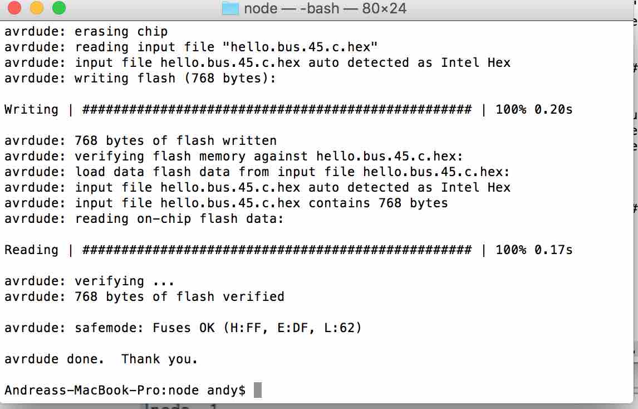Click the '768 bytes of flash written' line

[x=140, y=140]
